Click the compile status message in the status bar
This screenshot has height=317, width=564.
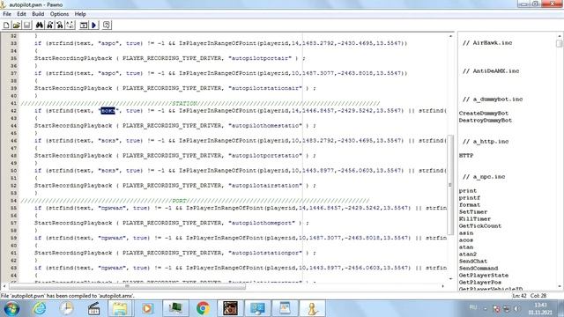pos(68,296)
